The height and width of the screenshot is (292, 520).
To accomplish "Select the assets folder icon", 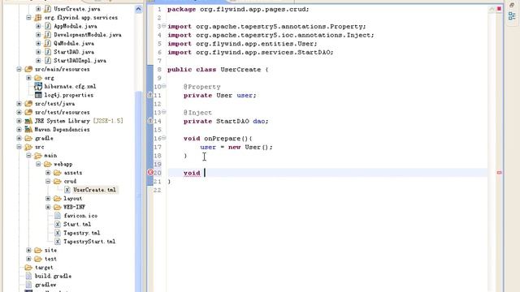I will [x=58, y=173].
